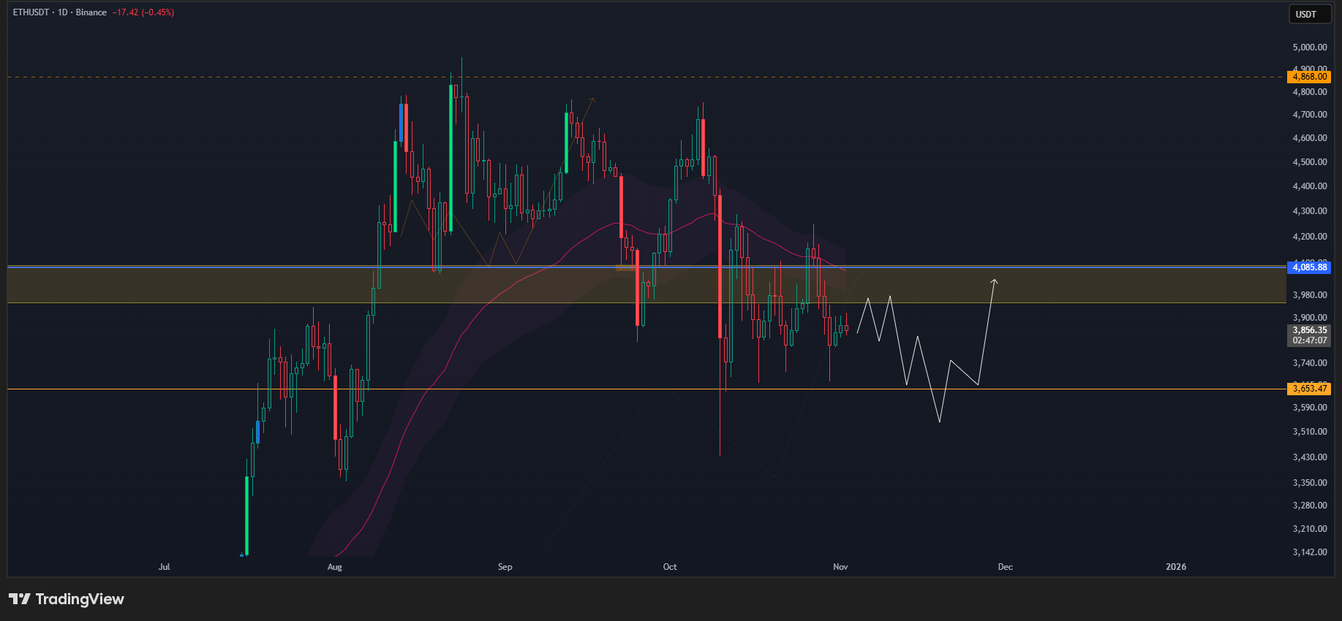Click the Dec label on time axis
1342x621 pixels.
point(1005,567)
